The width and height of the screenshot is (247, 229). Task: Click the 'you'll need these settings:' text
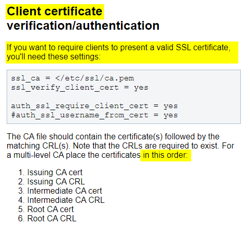[x=54, y=57]
